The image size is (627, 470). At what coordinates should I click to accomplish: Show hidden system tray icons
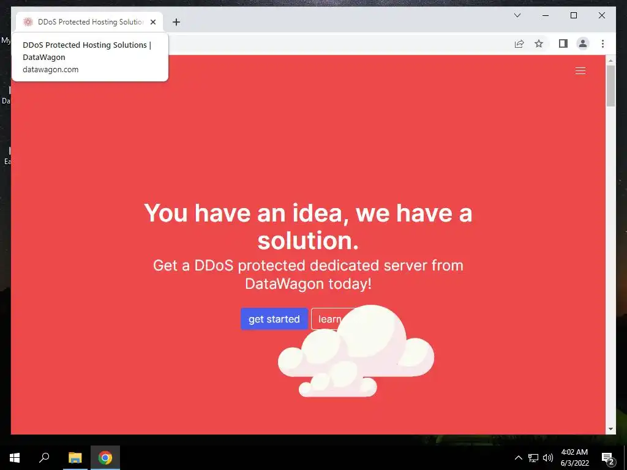point(518,458)
